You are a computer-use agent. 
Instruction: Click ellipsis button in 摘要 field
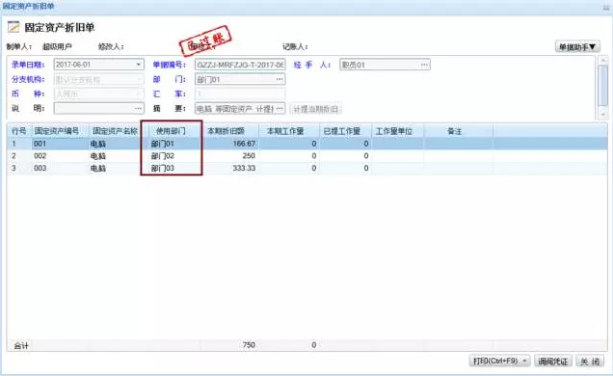coord(280,108)
